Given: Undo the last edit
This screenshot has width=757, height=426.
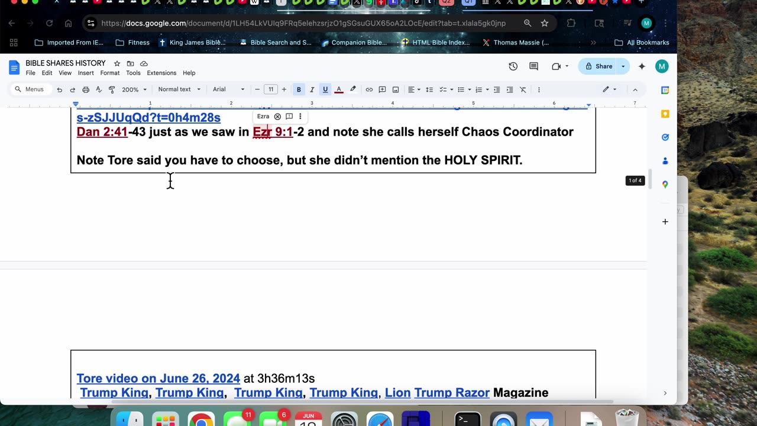Looking at the screenshot, I should tap(59, 89).
